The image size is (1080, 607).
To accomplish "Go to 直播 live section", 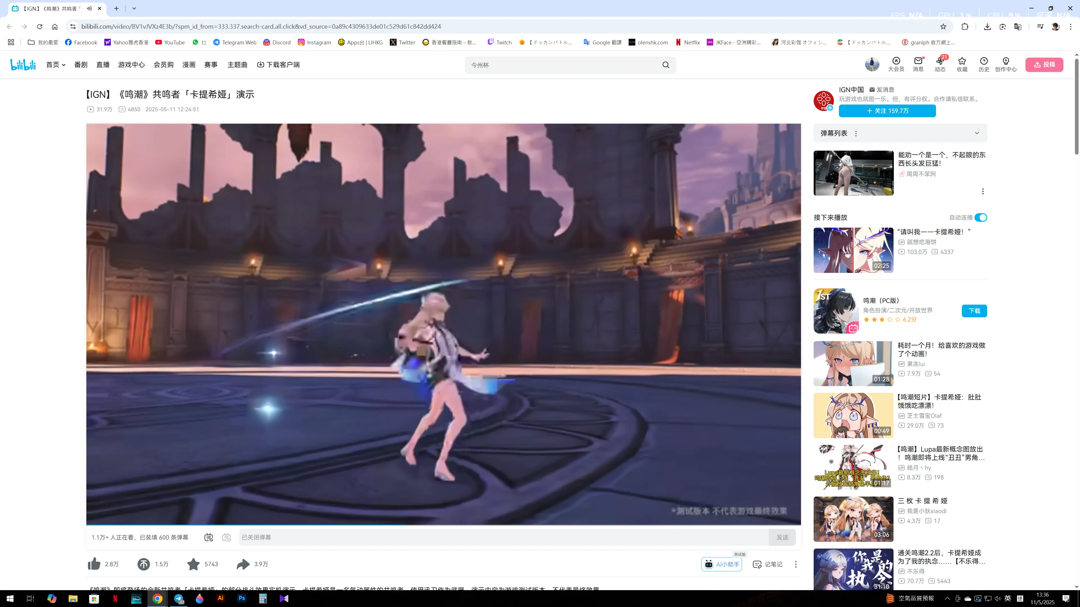I will 103,65.
